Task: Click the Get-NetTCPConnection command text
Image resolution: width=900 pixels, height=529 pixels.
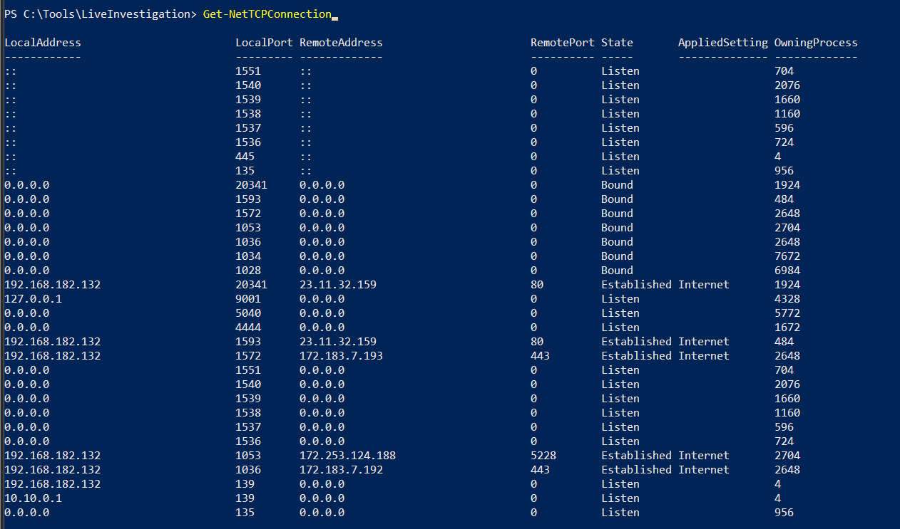Action: point(267,14)
